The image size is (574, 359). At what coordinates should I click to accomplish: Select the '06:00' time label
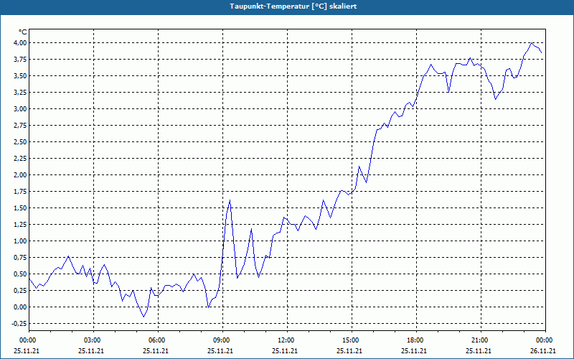pyautogui.click(x=156, y=340)
